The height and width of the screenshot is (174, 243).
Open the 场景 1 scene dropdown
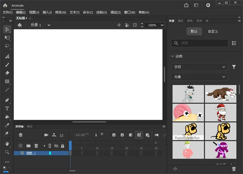coord(49,25)
